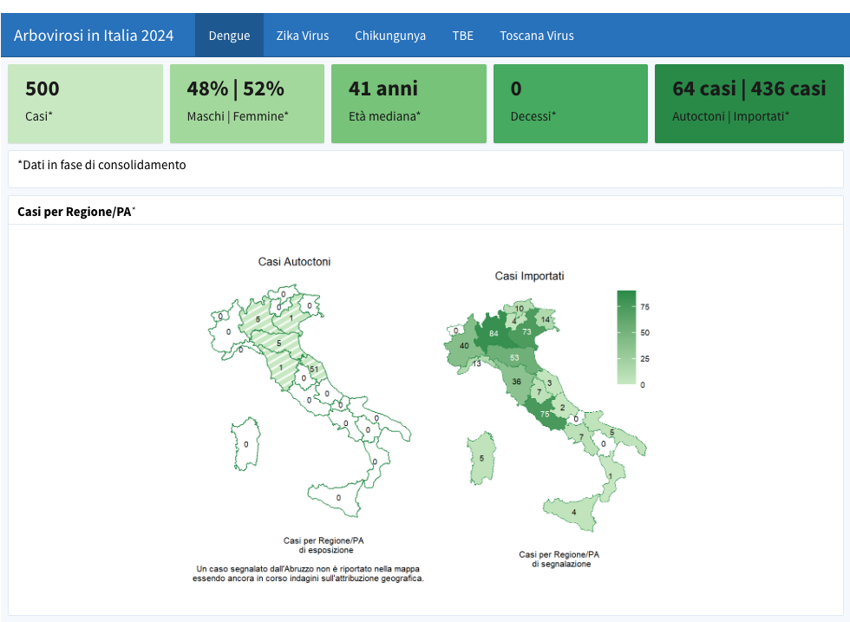
Task: Open the TBE tab
Action: tap(462, 36)
